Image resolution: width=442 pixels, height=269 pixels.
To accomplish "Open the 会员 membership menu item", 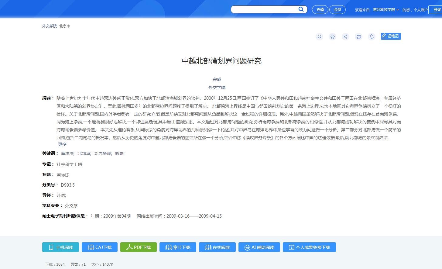I will (x=337, y=9).
